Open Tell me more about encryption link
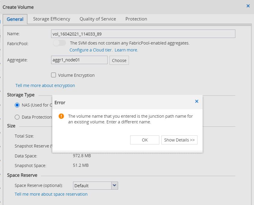 click(45, 85)
